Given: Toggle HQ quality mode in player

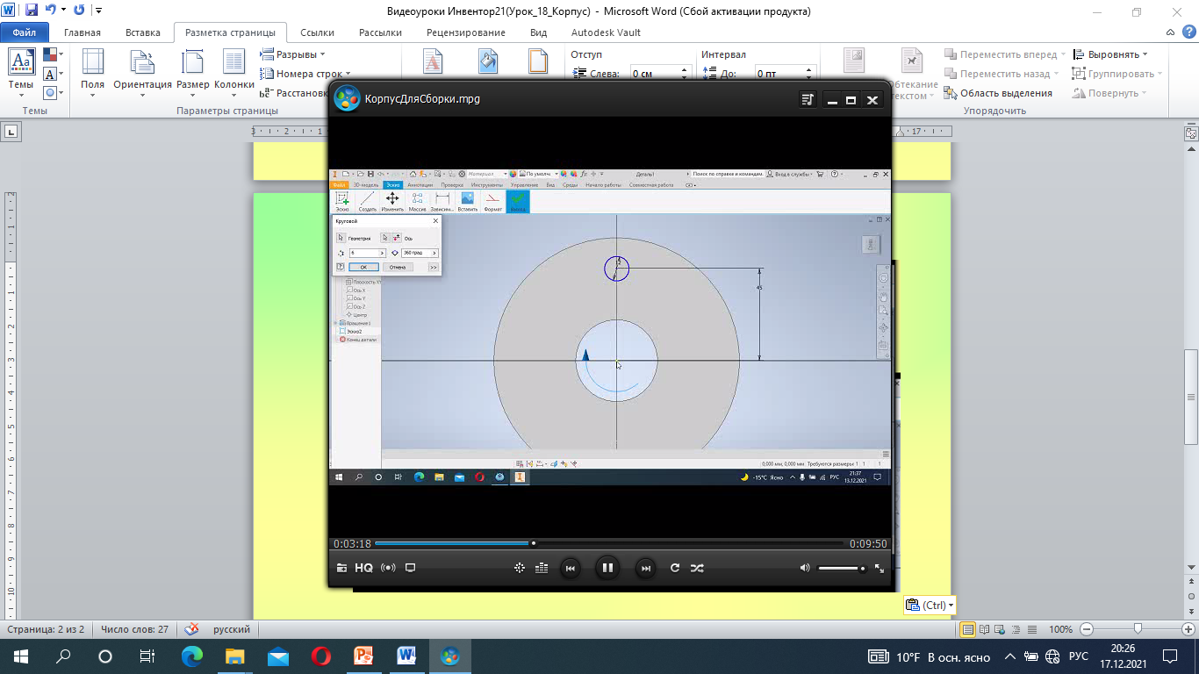Looking at the screenshot, I should (363, 568).
